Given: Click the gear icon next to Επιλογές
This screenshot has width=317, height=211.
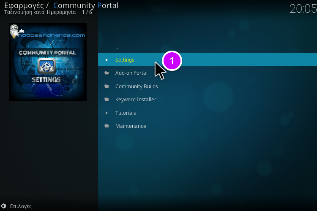Looking at the screenshot, I should 3,206.
